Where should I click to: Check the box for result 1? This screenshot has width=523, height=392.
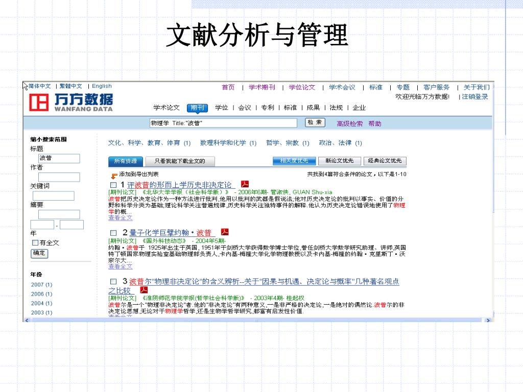pyautogui.click(x=113, y=185)
